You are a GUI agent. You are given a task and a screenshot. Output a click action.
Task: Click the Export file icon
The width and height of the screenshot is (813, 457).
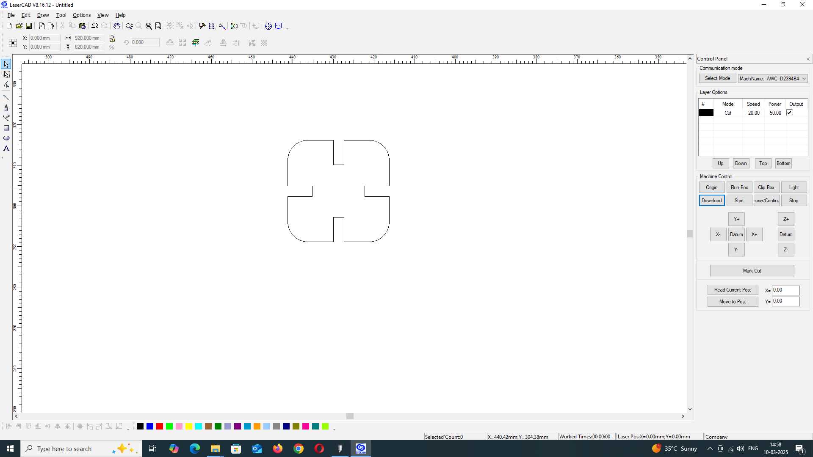coord(51,26)
